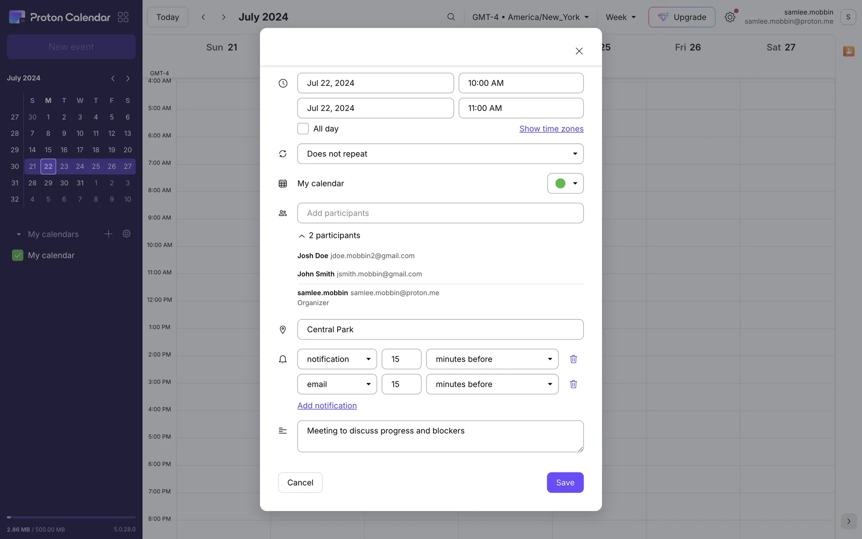This screenshot has height=539, width=862.
Task: Open the Does not repeat dropdown
Action: click(x=440, y=154)
